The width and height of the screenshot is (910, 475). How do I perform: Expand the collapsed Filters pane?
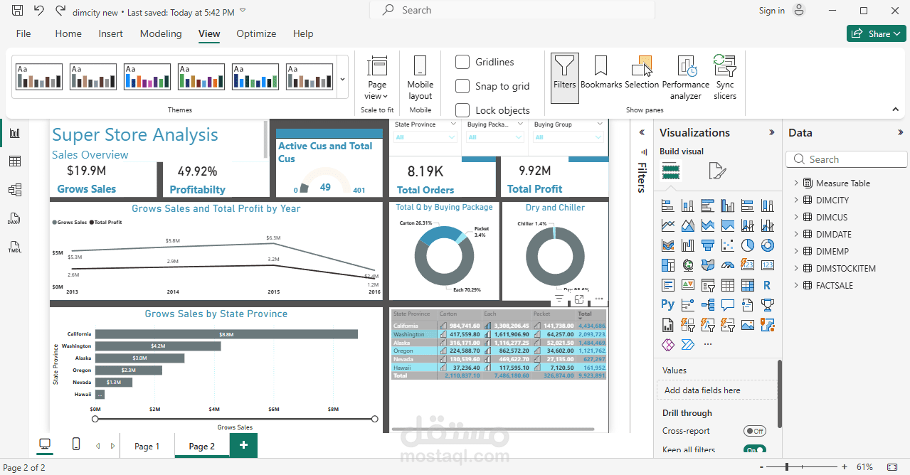tap(642, 132)
